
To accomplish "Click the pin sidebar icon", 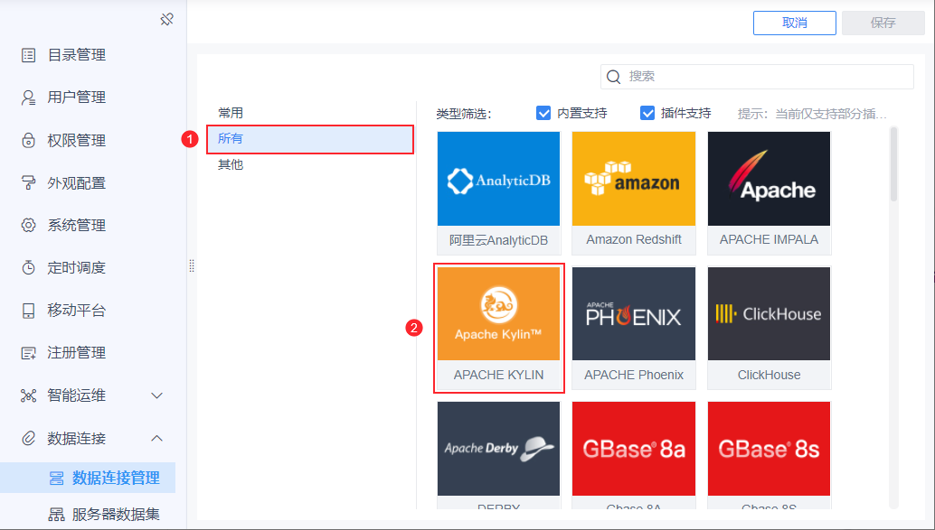I will pyautogui.click(x=167, y=20).
